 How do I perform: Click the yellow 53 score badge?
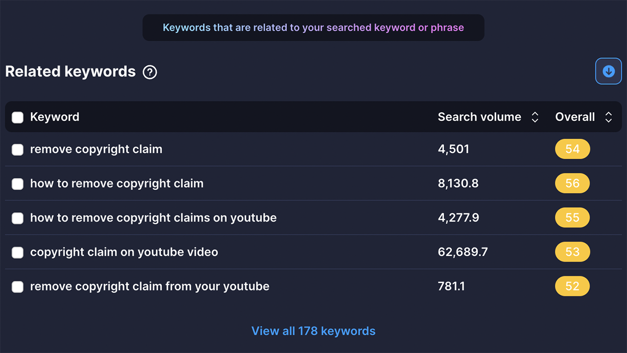(x=572, y=252)
